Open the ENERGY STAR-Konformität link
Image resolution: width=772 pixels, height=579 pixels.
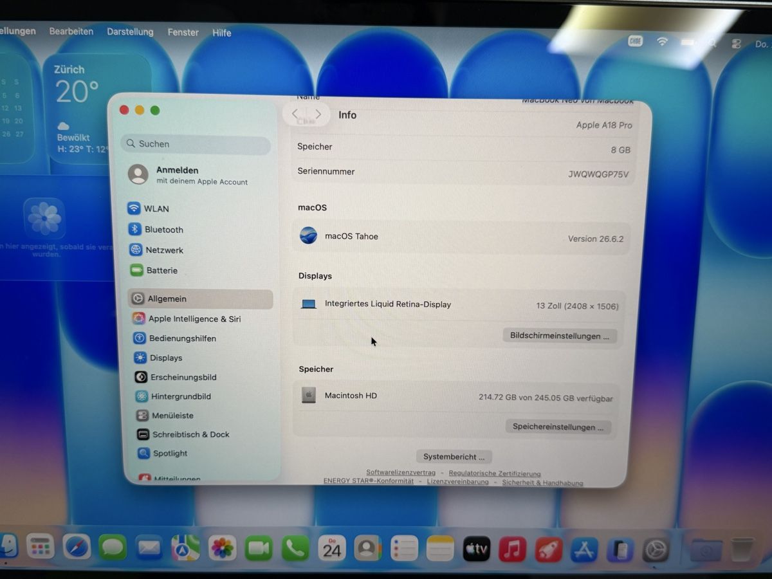(369, 481)
